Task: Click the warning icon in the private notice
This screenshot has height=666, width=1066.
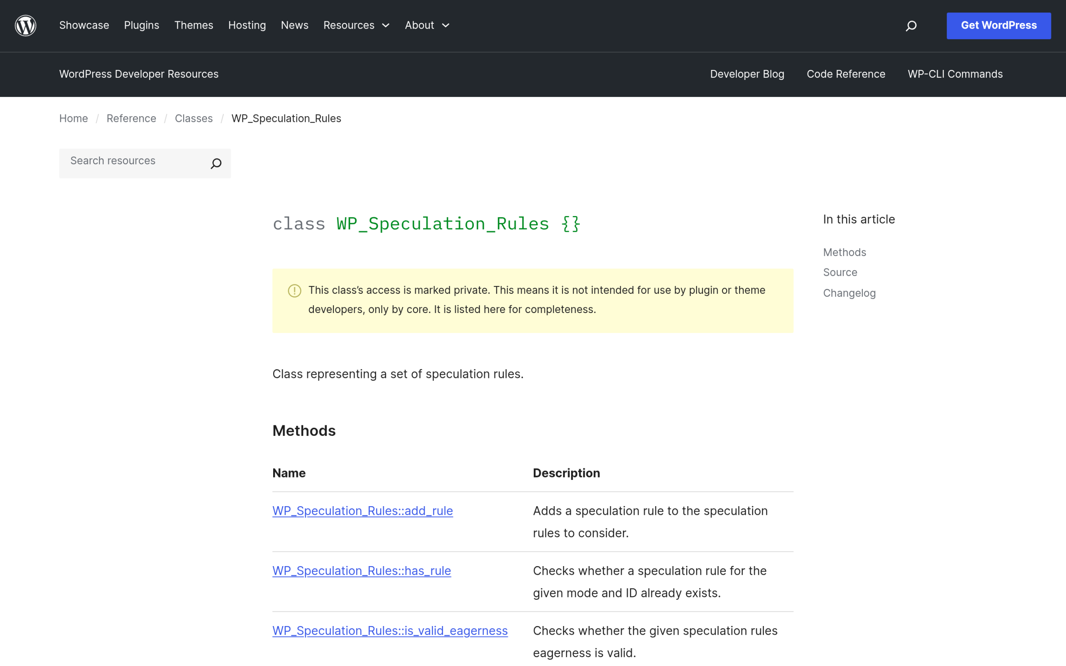Action: [294, 291]
